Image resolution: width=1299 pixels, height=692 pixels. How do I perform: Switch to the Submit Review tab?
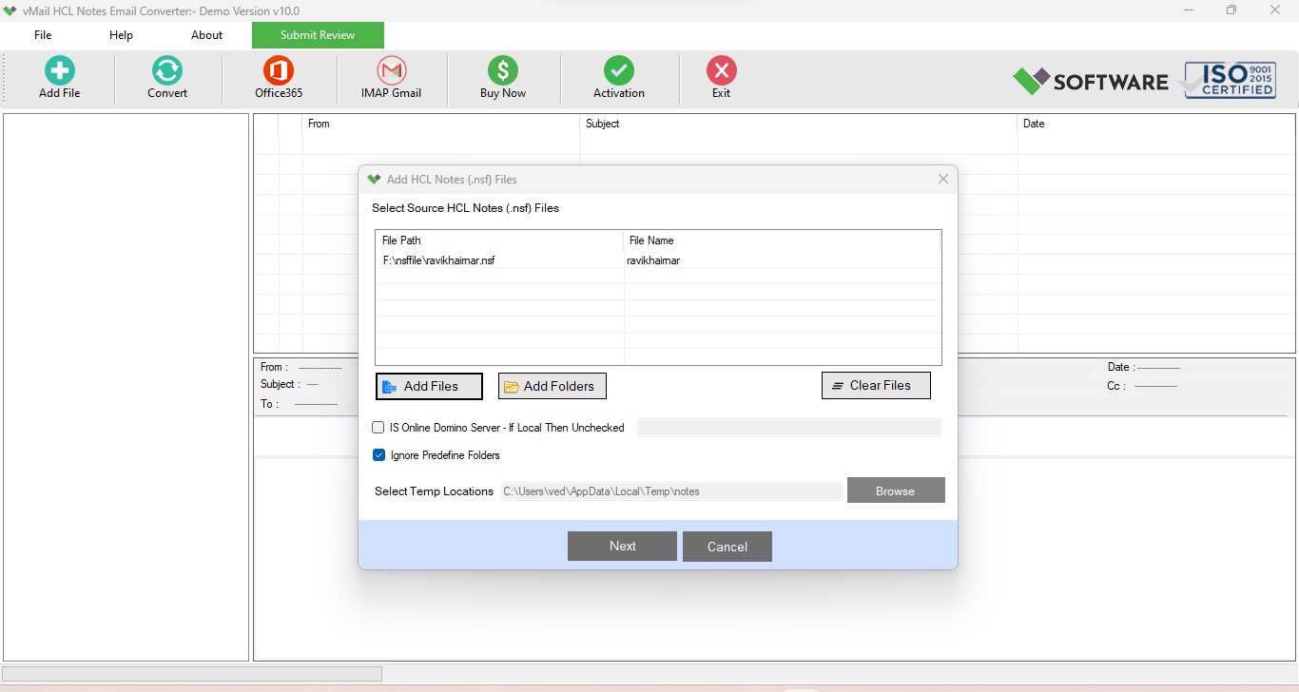[x=318, y=35]
